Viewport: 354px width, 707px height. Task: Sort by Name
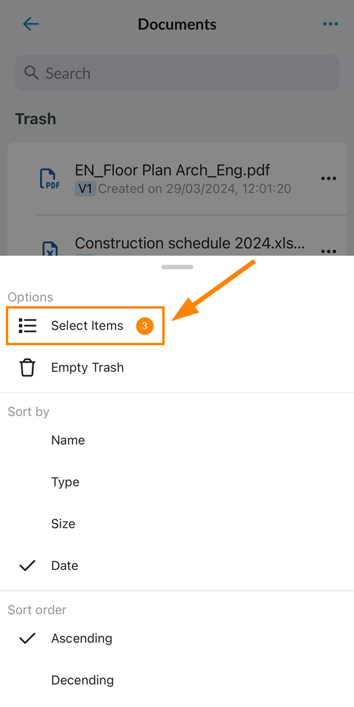68,440
